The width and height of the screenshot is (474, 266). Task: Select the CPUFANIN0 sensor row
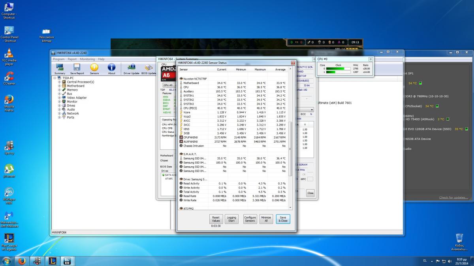point(233,137)
